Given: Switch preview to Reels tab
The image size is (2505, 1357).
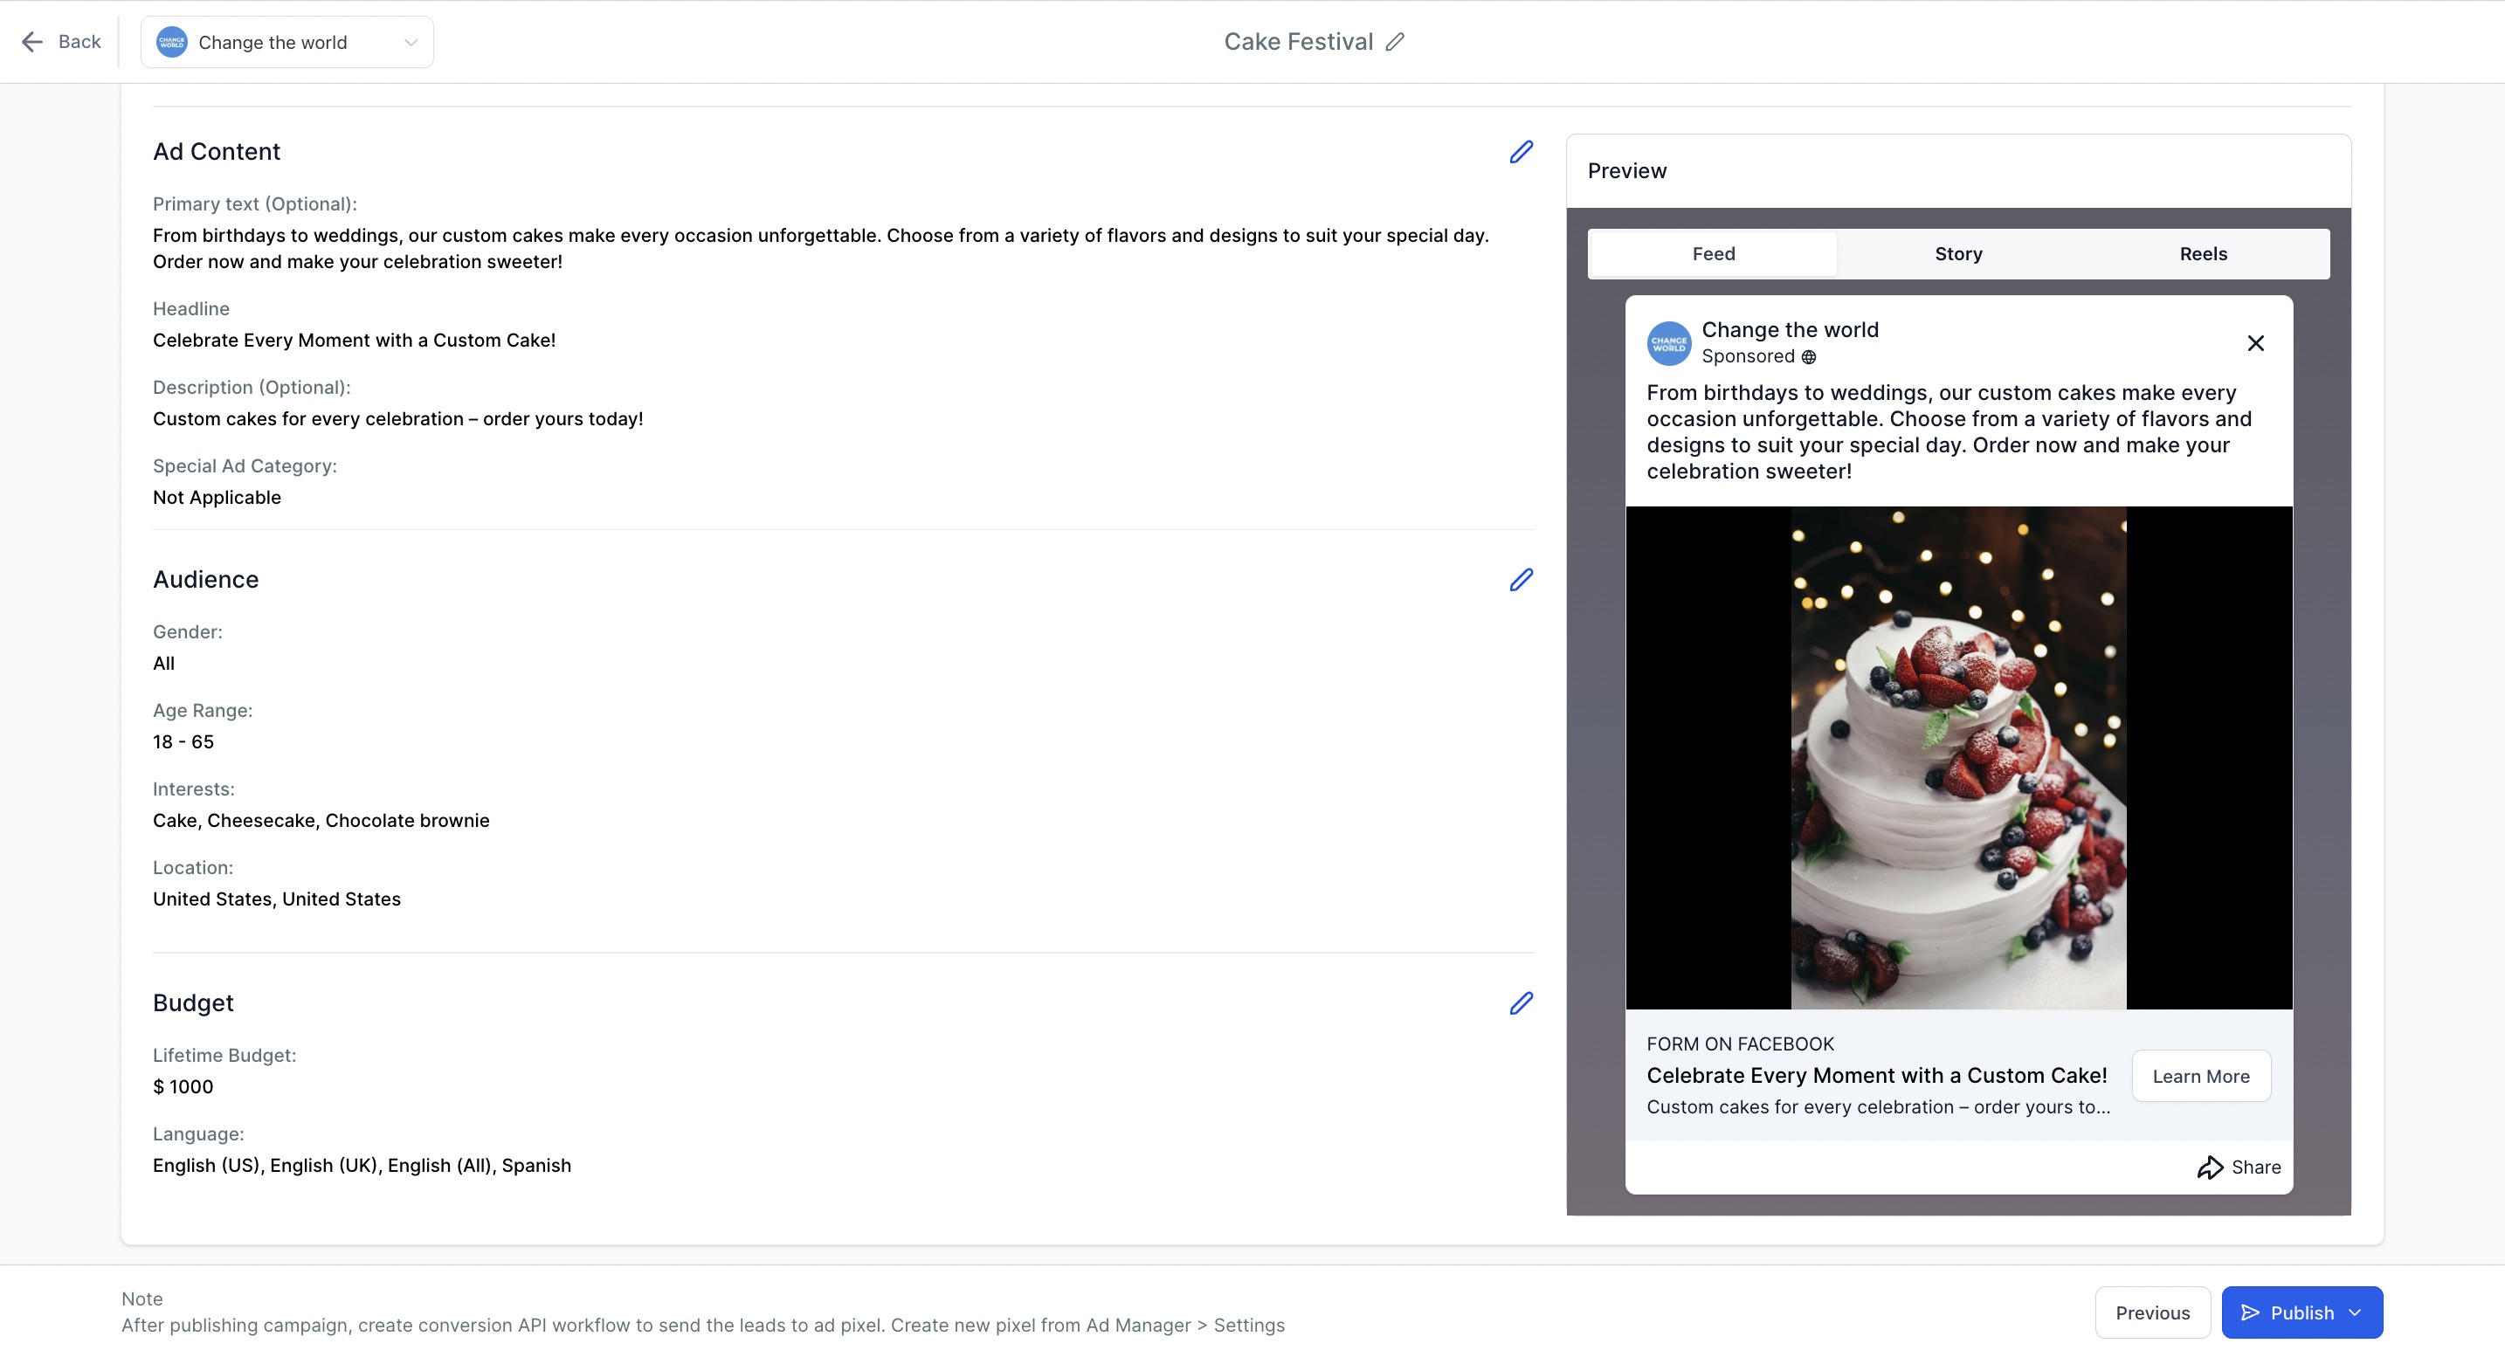Looking at the screenshot, I should (x=2203, y=254).
